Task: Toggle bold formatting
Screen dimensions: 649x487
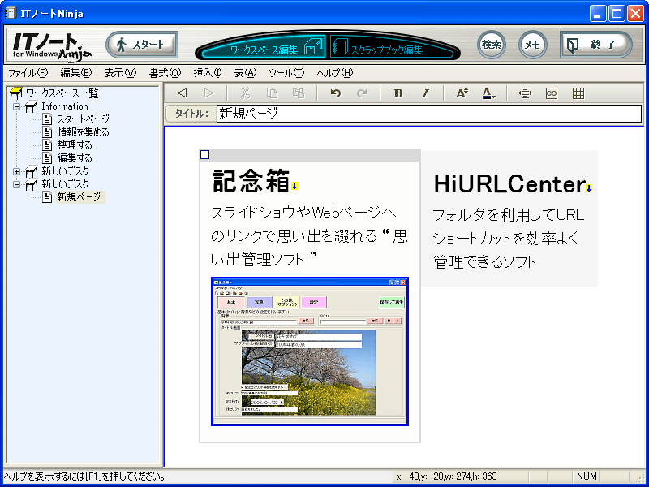Action: click(x=398, y=93)
